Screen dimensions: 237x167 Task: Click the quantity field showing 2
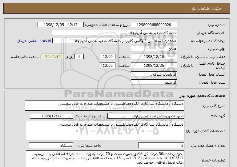(x=161, y=146)
